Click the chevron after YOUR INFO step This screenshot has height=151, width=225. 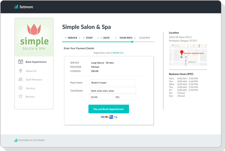135,38
